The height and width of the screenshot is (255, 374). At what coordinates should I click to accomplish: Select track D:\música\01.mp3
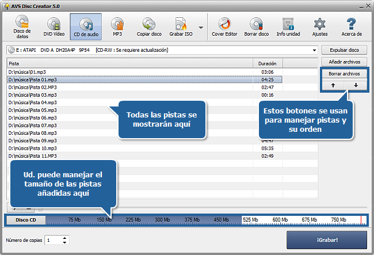144,72
